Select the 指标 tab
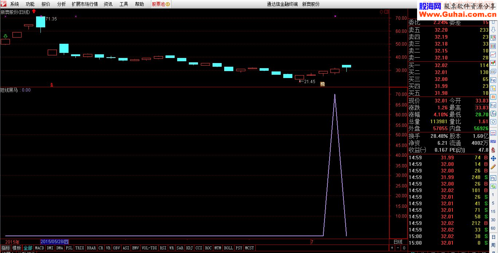498x253 pixels. (5, 248)
